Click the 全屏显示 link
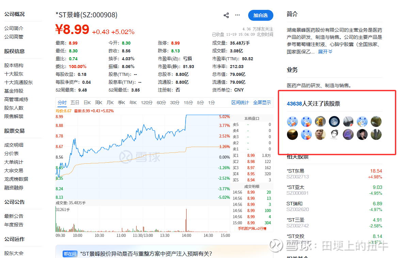The image size is (400, 258). tap(262, 102)
